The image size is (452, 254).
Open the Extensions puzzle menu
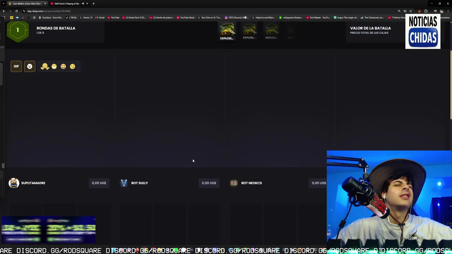point(426,11)
